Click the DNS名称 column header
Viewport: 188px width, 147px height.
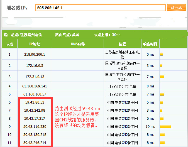pos(78,44)
